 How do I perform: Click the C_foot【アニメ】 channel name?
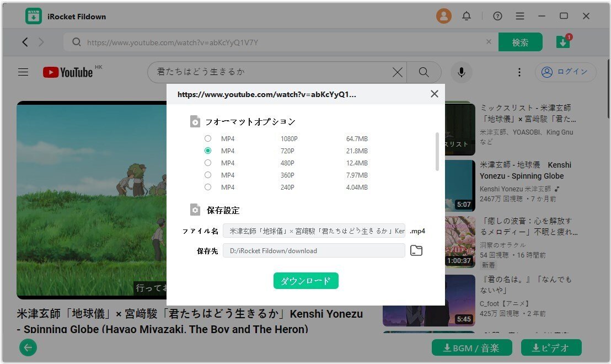click(x=504, y=303)
